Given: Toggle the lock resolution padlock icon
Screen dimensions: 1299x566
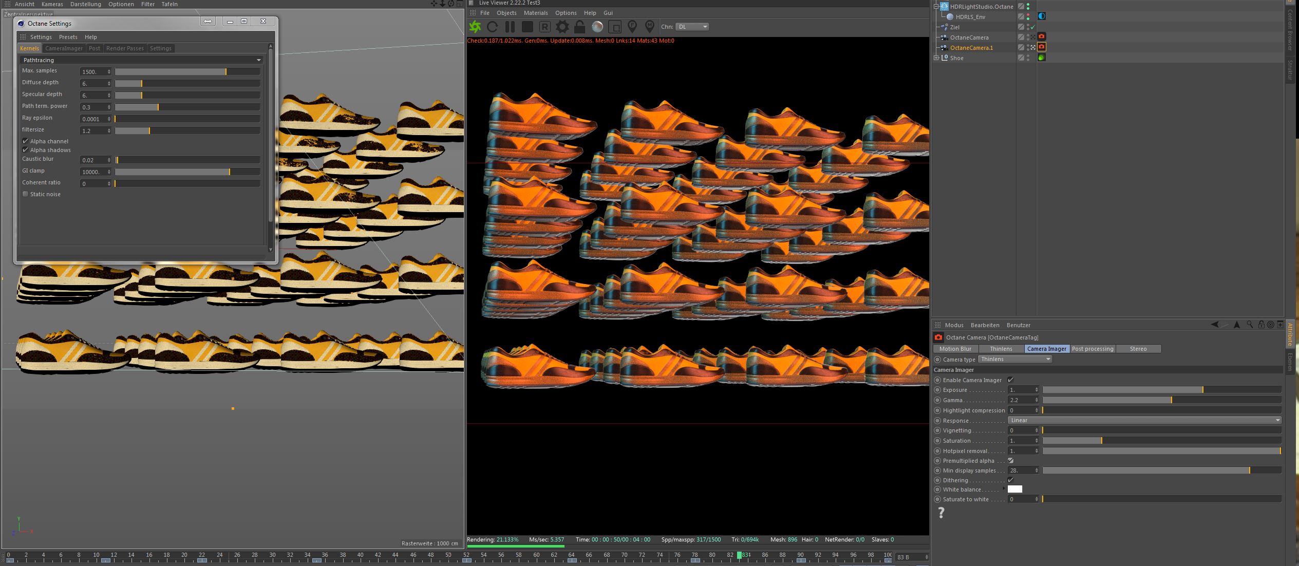Looking at the screenshot, I should click(580, 27).
